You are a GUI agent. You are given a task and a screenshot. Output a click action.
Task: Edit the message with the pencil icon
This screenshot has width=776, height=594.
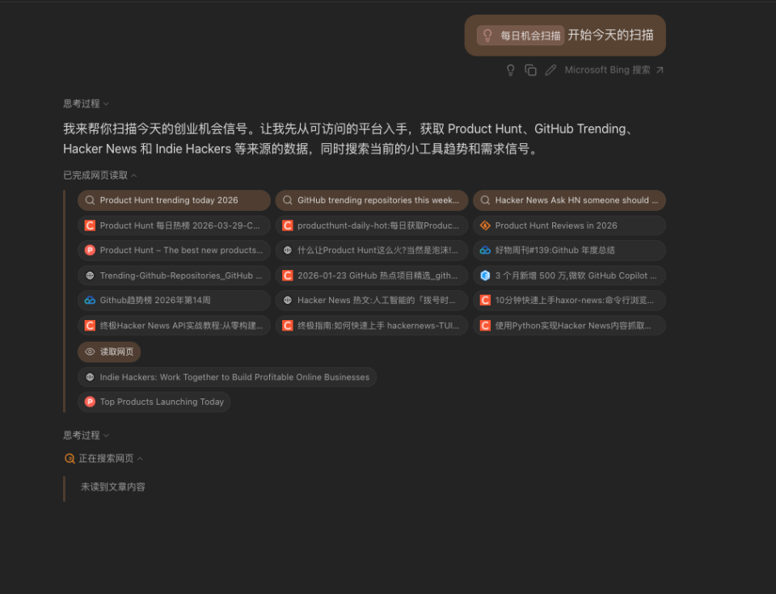tap(550, 70)
